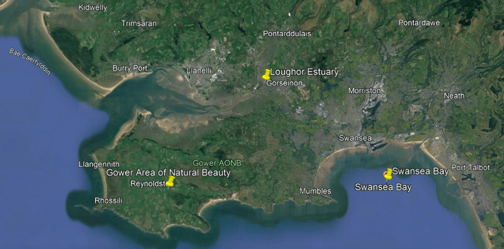The width and height of the screenshot is (504, 249).
Task: Click the Mumbles place label
Action: pos(315,191)
